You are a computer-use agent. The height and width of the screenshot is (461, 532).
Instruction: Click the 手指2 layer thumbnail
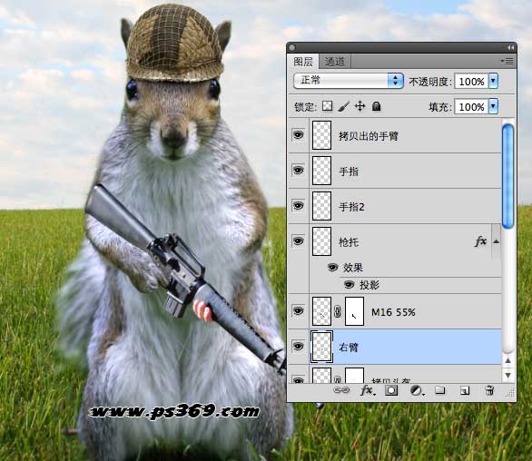pyautogui.click(x=321, y=206)
